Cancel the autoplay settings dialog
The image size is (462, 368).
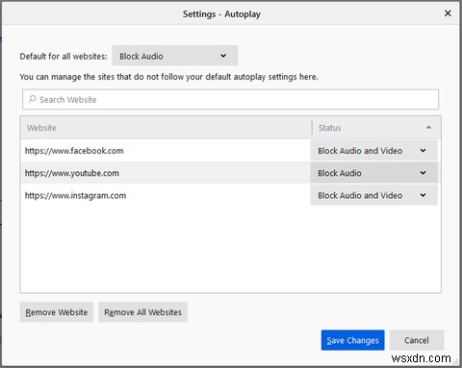(x=417, y=340)
